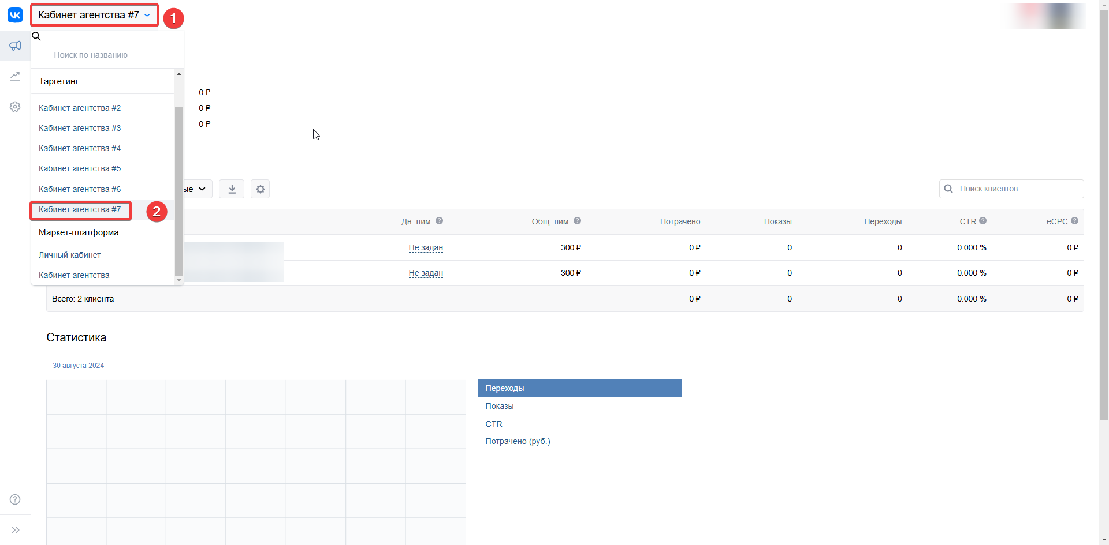Open the statistics chart sidebar icon
This screenshot has height=545, width=1109.
coord(15,76)
